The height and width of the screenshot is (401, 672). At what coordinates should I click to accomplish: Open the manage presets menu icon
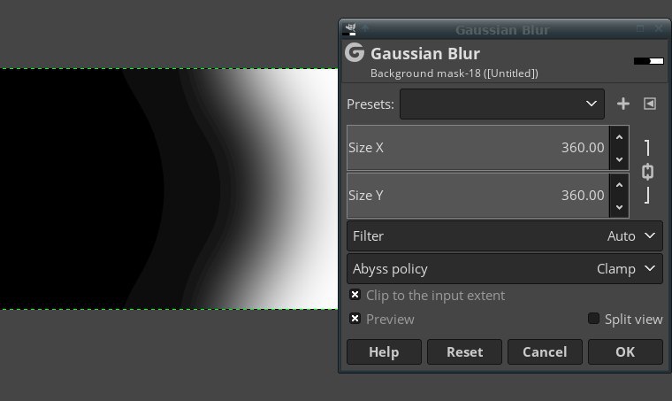(x=650, y=104)
